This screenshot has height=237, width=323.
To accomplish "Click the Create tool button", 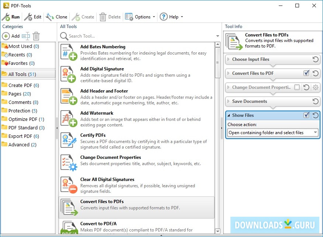I will point(83,17).
